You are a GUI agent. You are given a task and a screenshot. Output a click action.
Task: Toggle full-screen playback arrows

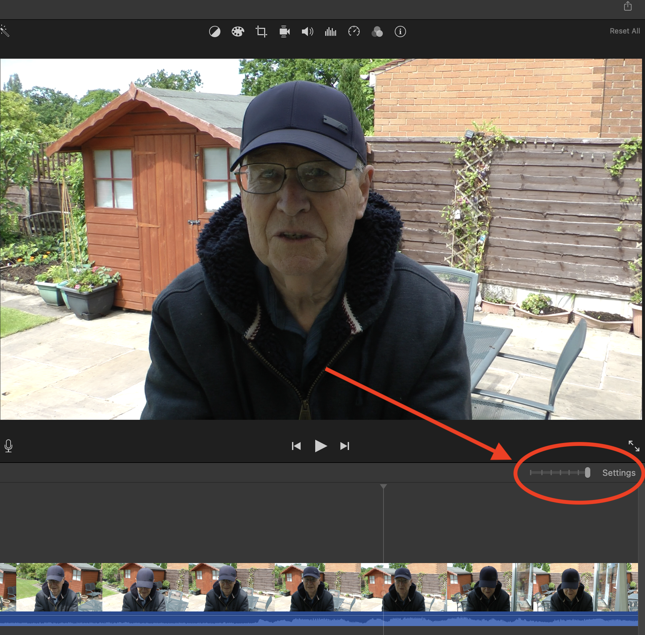coord(633,446)
